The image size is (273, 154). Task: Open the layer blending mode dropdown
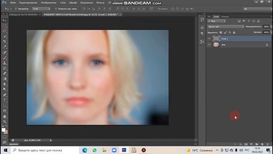226,27
